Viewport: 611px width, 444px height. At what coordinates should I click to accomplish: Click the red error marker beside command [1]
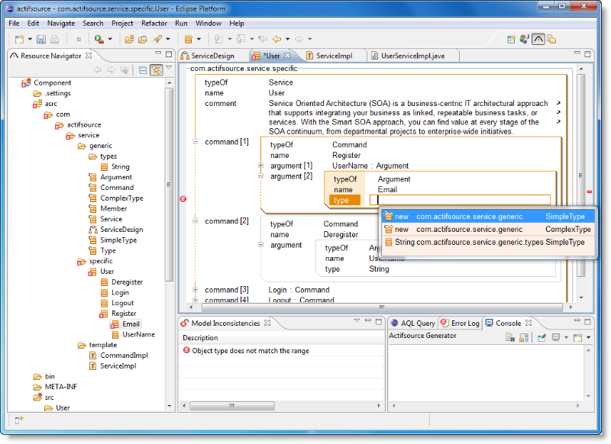click(x=183, y=199)
